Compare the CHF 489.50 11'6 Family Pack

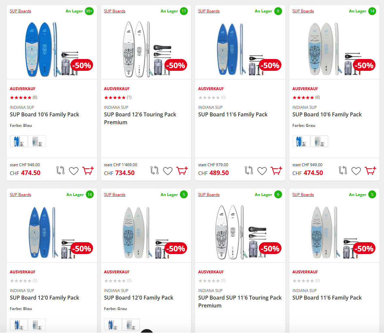pyautogui.click(x=249, y=170)
